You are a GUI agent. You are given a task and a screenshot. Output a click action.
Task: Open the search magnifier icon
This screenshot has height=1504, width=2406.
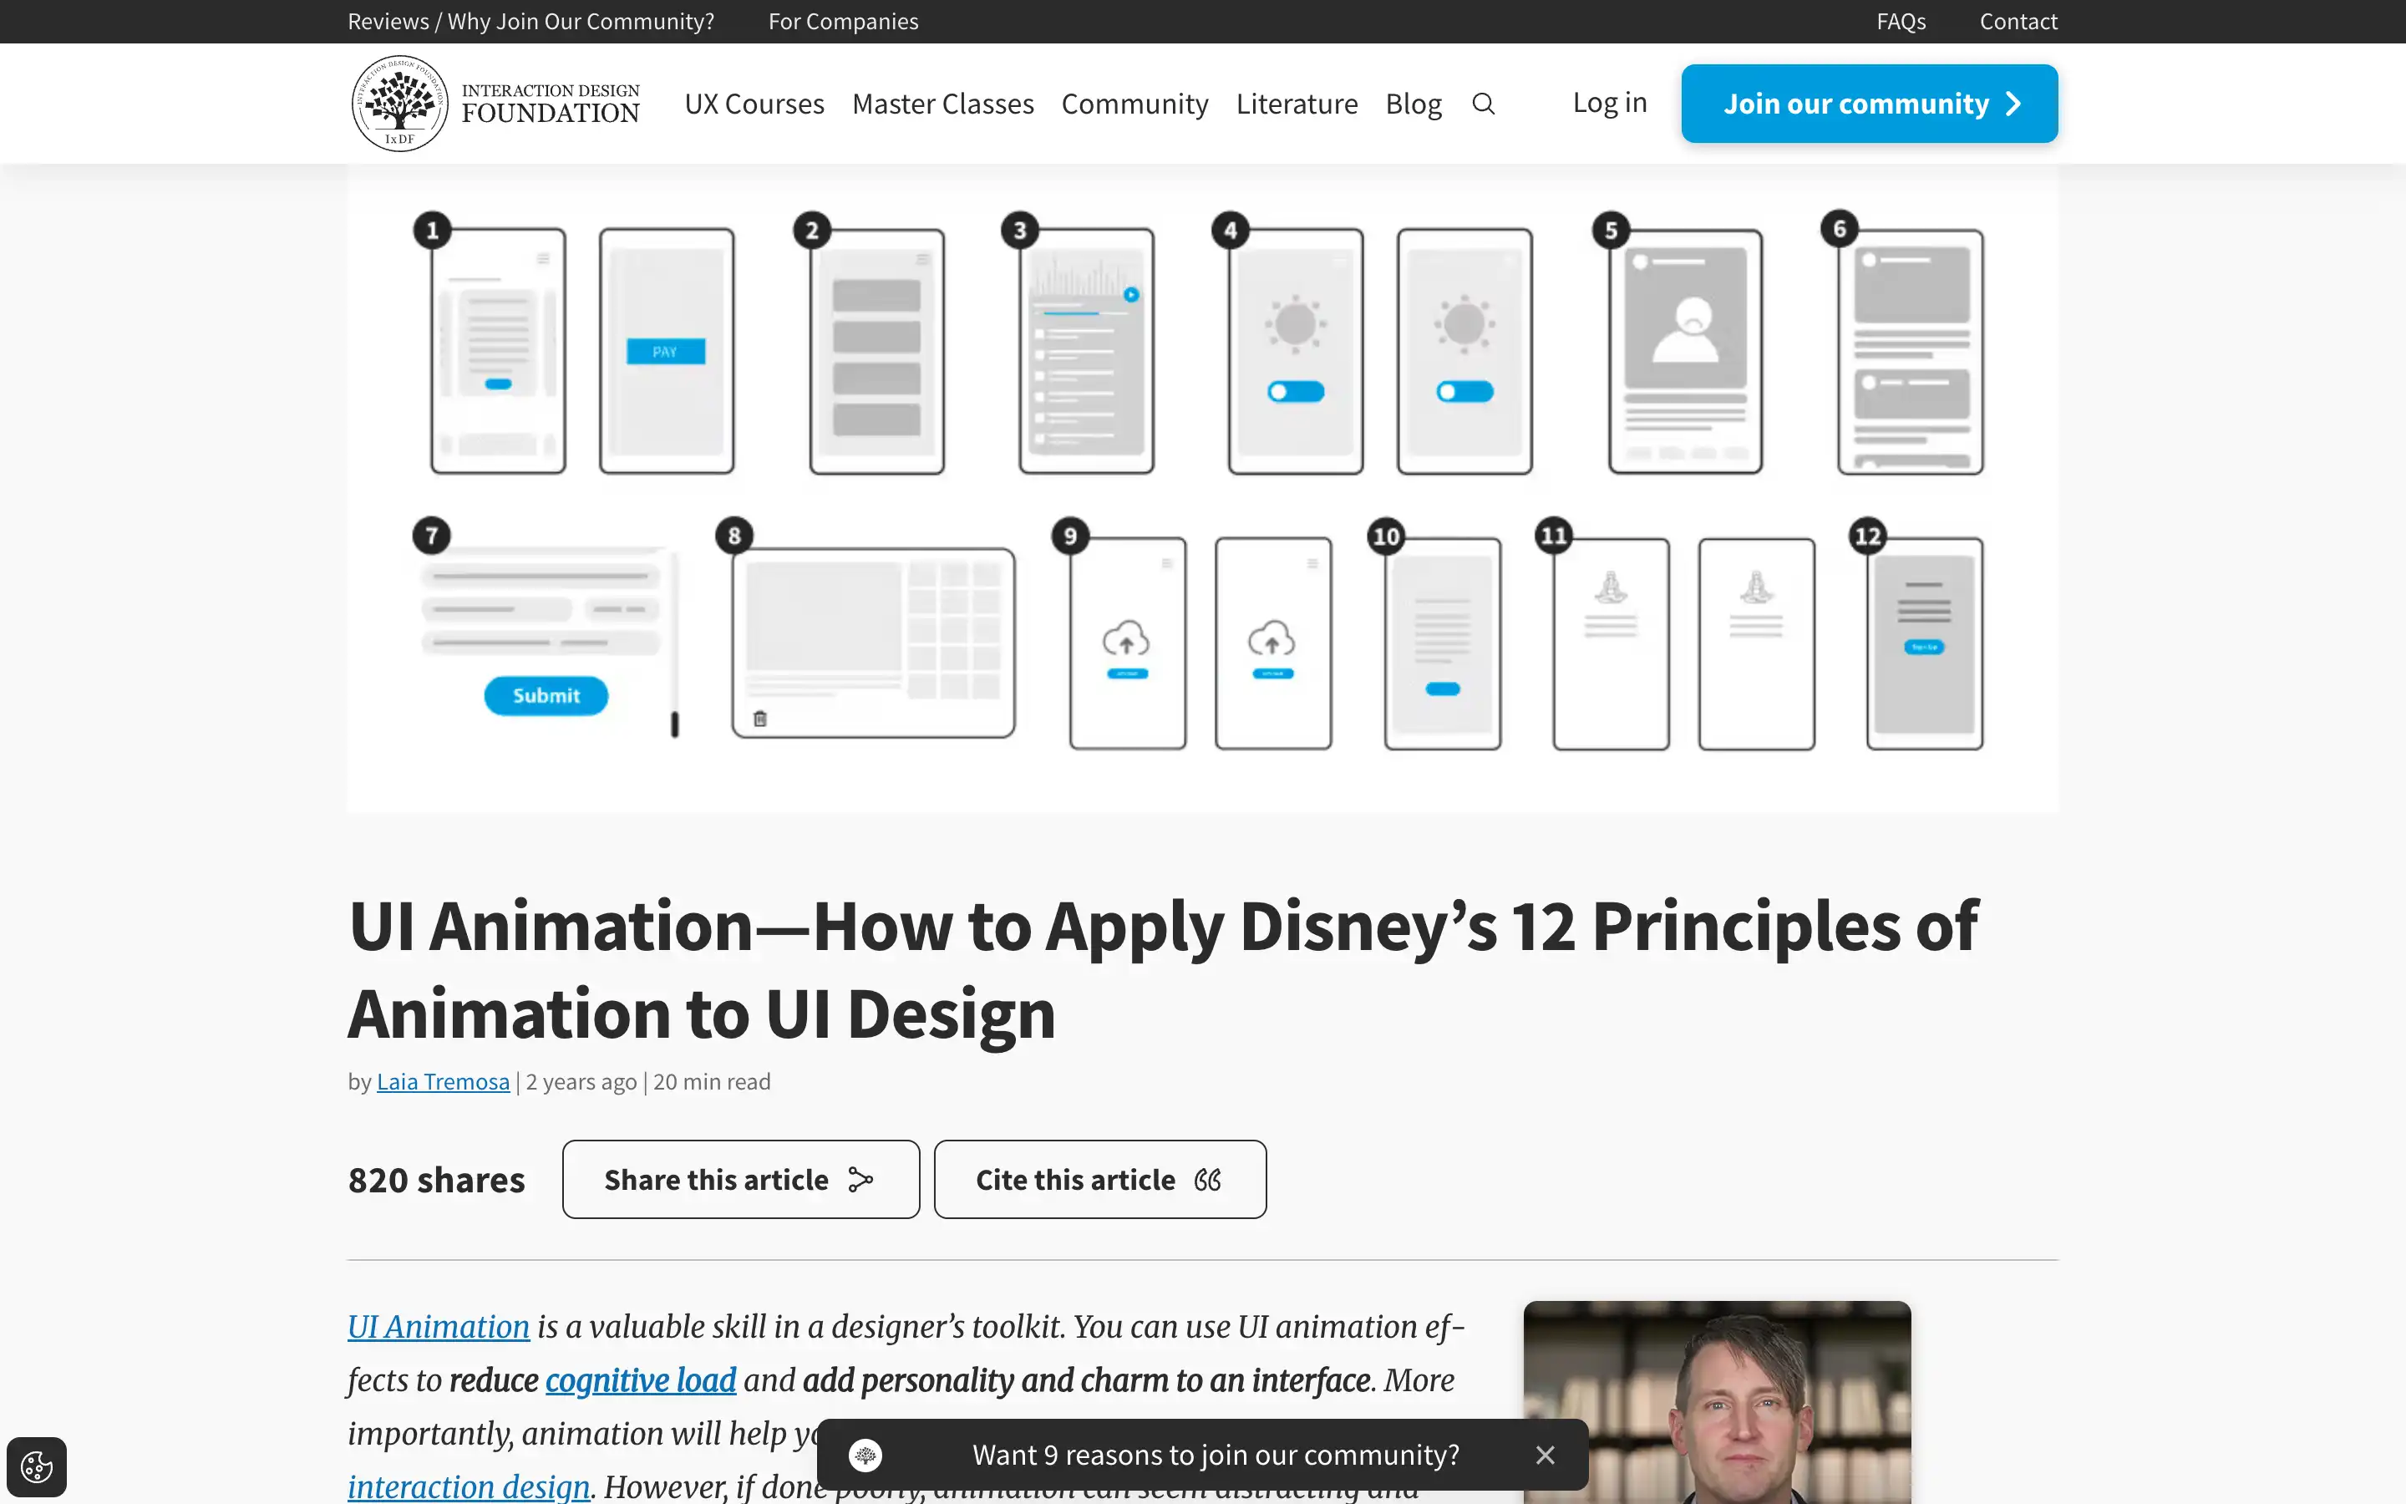click(x=1482, y=104)
